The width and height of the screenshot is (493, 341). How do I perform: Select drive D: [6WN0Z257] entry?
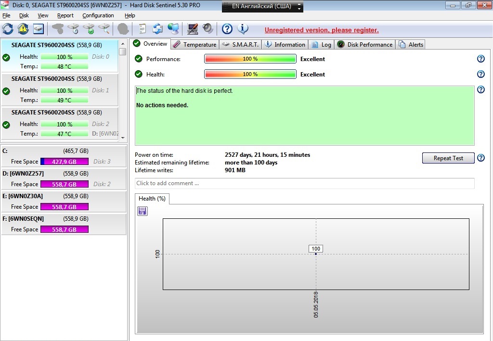(64, 178)
